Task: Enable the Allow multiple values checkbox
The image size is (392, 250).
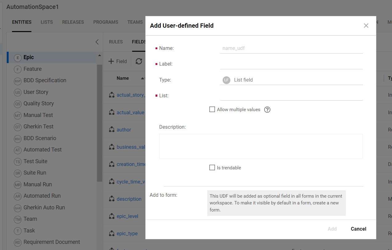Action: click(212, 109)
